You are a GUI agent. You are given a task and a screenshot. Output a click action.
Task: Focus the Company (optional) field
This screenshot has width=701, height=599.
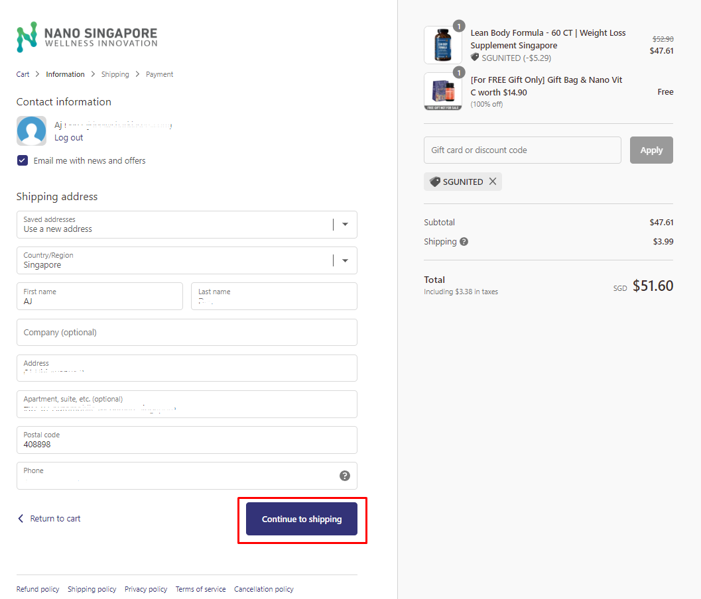pyautogui.click(x=187, y=333)
